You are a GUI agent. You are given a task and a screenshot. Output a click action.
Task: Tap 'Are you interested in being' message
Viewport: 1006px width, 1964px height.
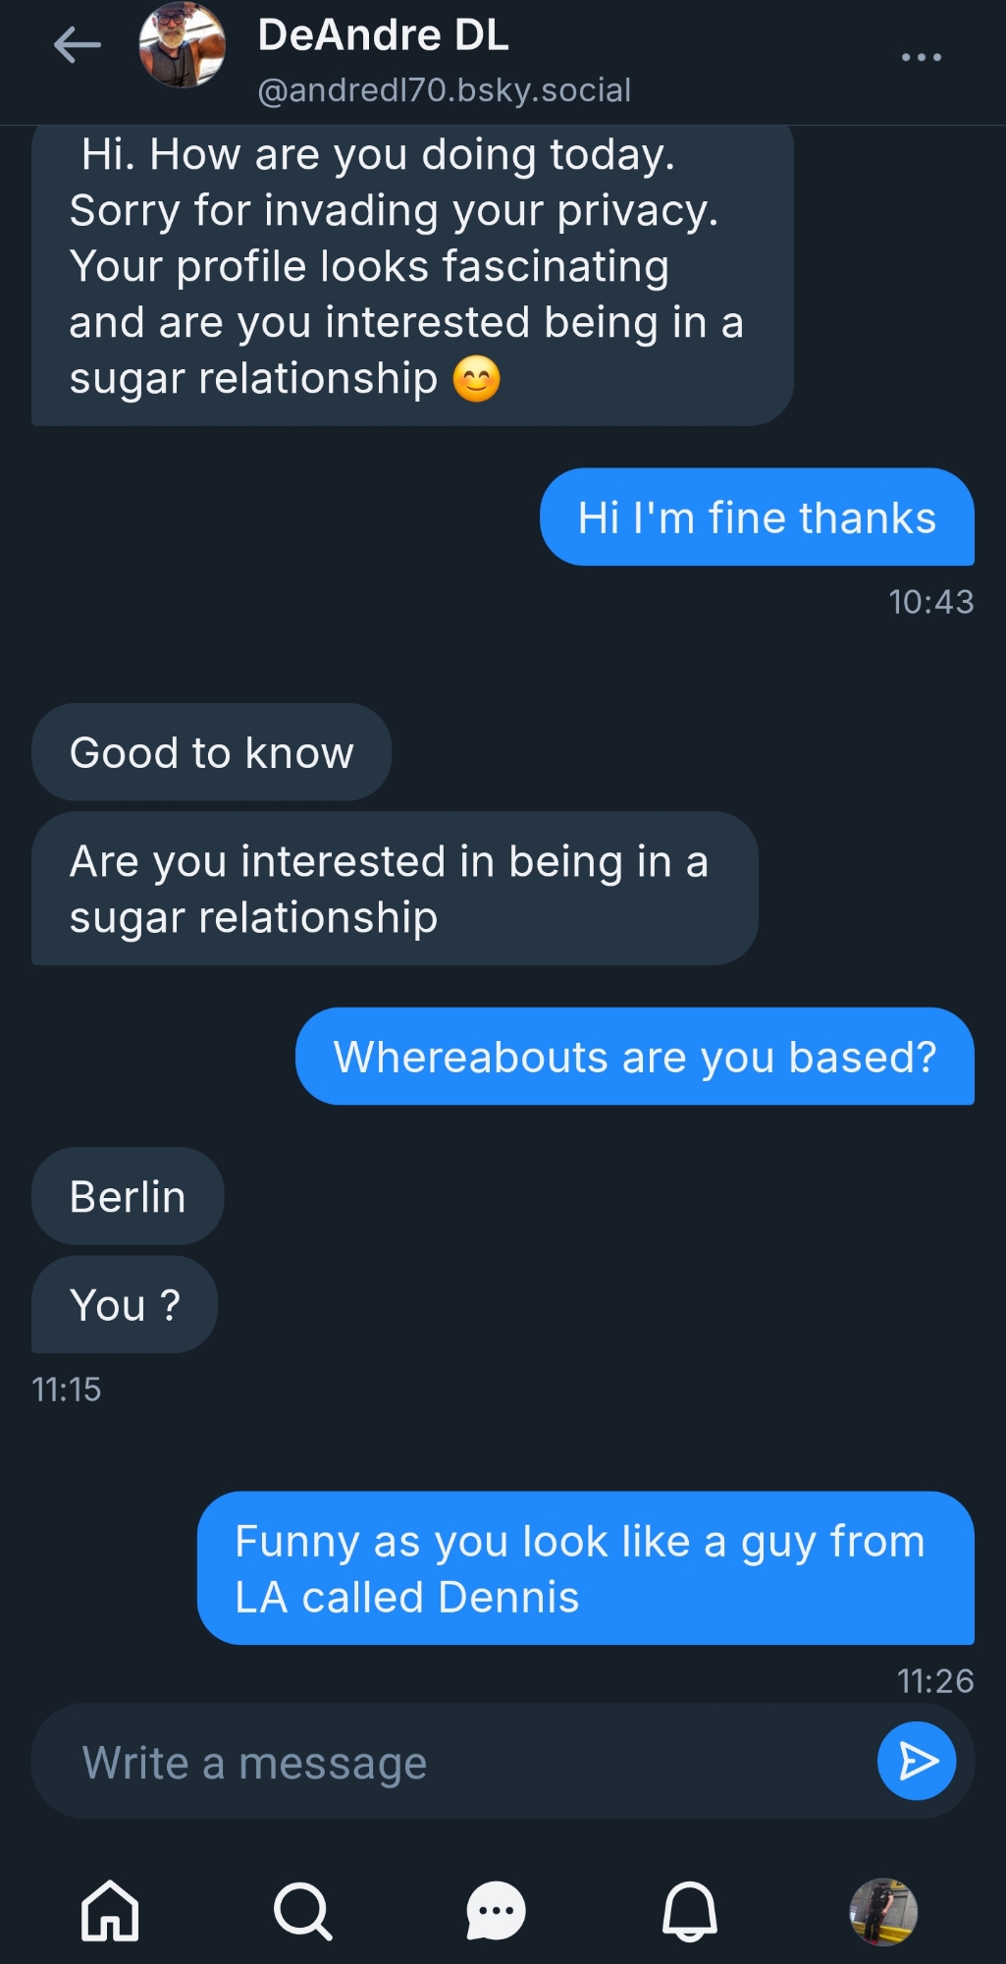coord(394,889)
